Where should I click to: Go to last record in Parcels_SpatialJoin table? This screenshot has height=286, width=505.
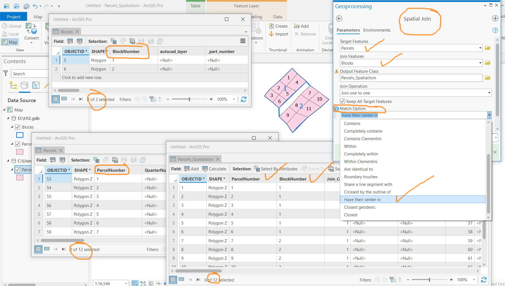pos(198,280)
